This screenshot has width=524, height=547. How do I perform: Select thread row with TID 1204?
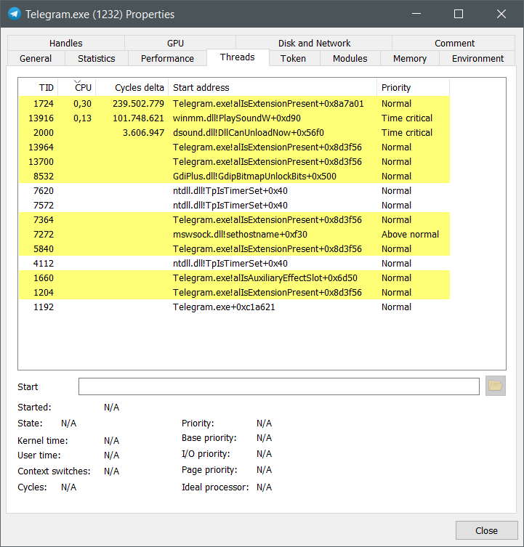(x=234, y=293)
